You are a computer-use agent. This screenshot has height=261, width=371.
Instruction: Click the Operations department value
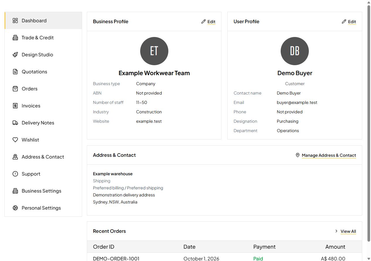[288, 131]
